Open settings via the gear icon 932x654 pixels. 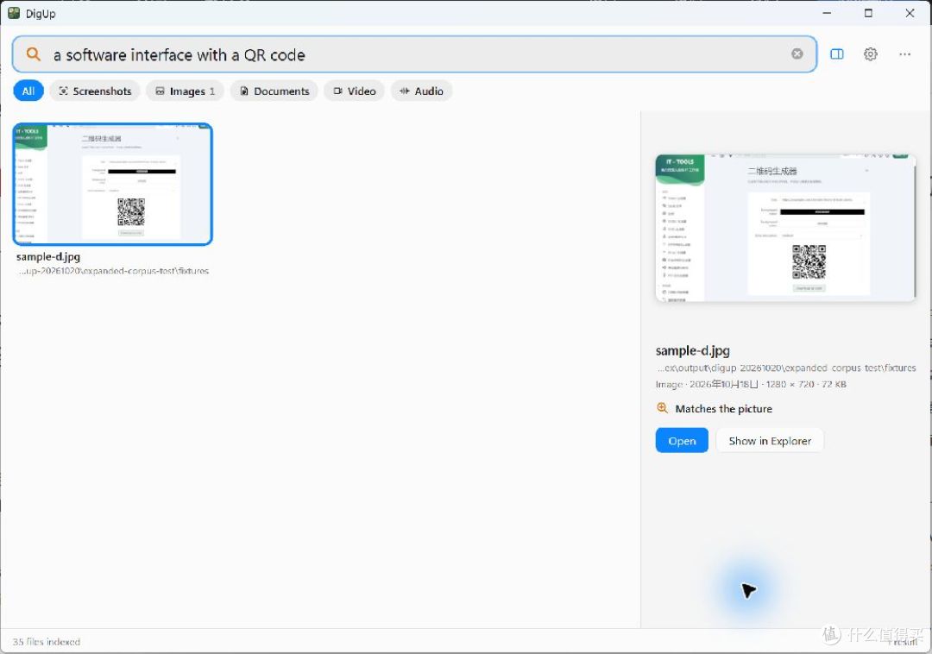point(870,54)
